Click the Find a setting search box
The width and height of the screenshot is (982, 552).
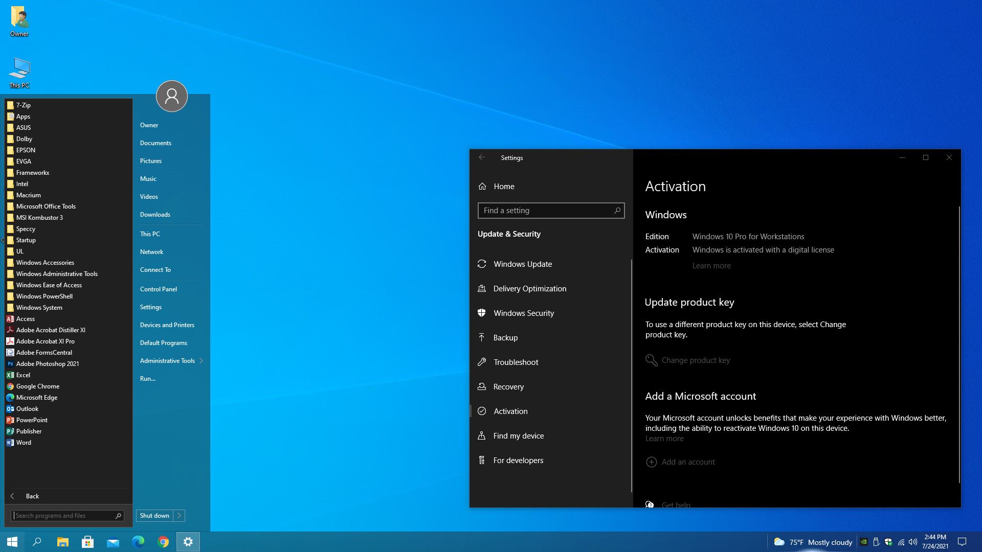[546, 211]
